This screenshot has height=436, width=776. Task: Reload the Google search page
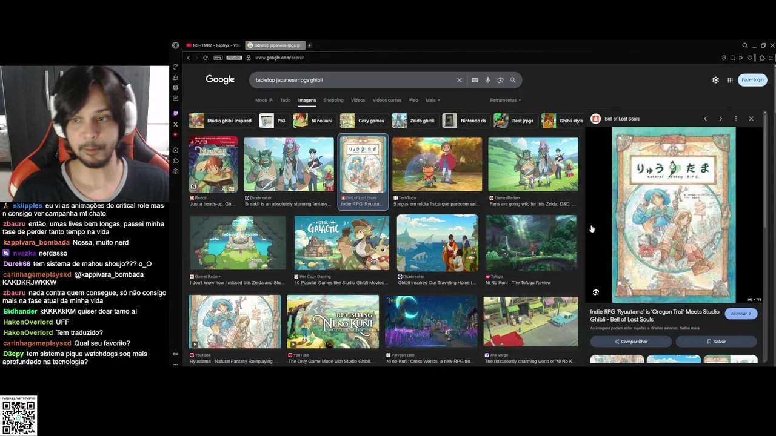(x=206, y=58)
